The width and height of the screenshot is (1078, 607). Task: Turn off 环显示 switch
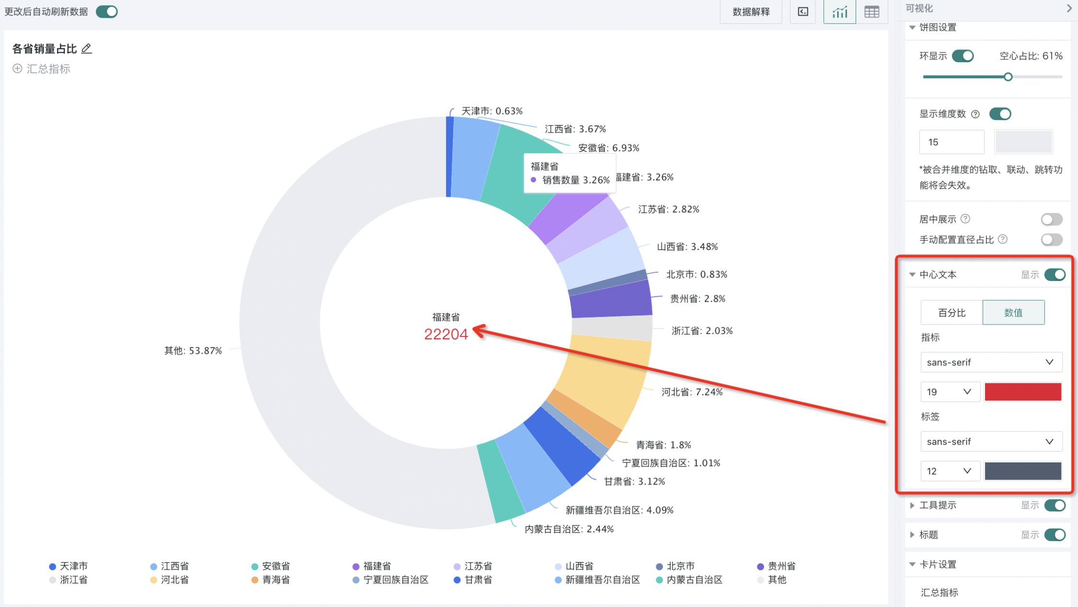click(x=963, y=56)
